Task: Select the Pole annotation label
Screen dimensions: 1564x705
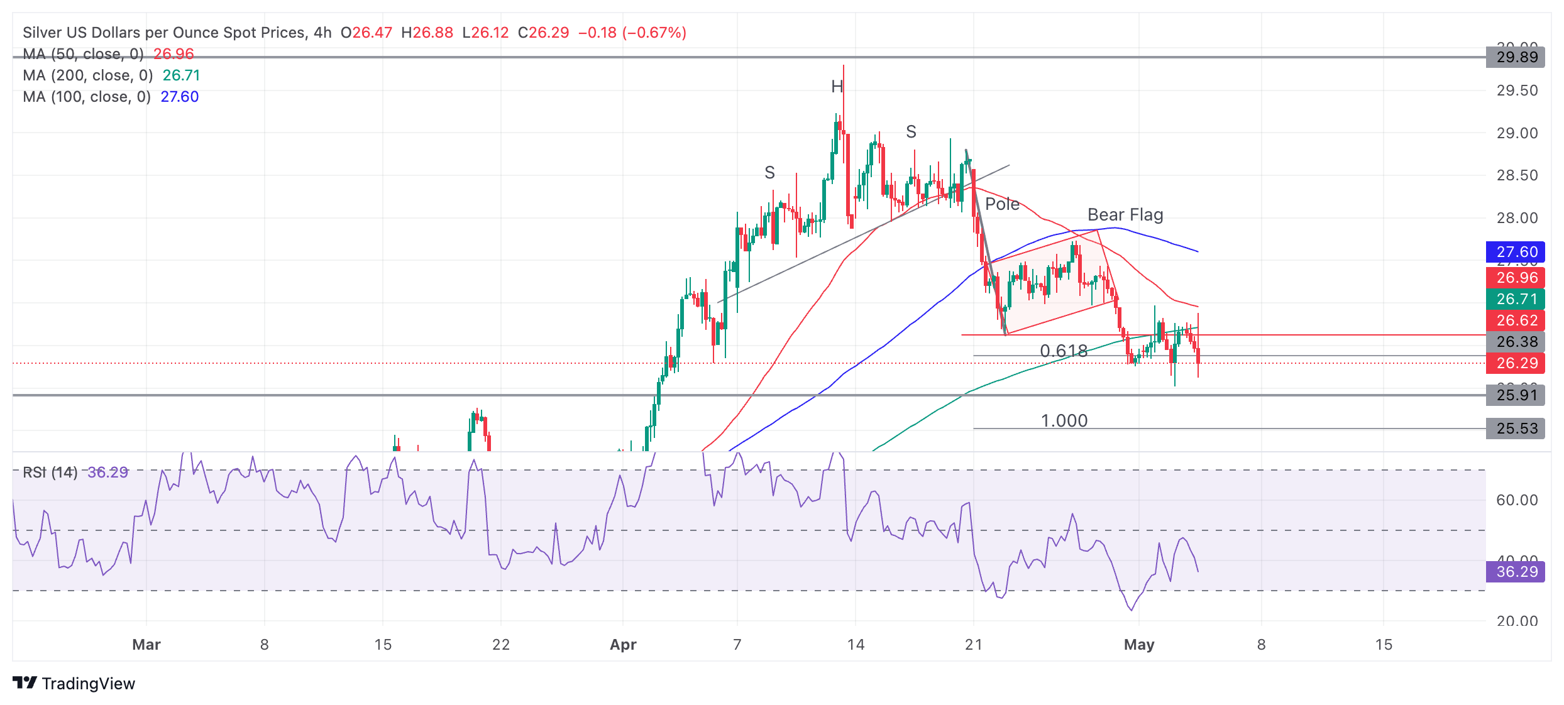Action: pyautogui.click(x=1002, y=204)
